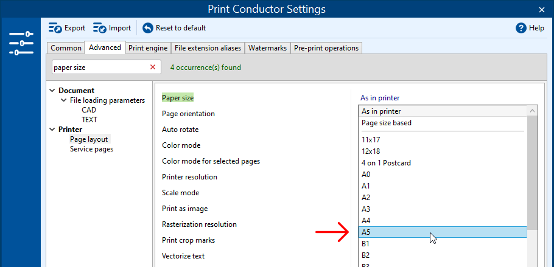The image size is (554, 267).
Task: Open the Watermarks tab
Action: [x=267, y=47]
